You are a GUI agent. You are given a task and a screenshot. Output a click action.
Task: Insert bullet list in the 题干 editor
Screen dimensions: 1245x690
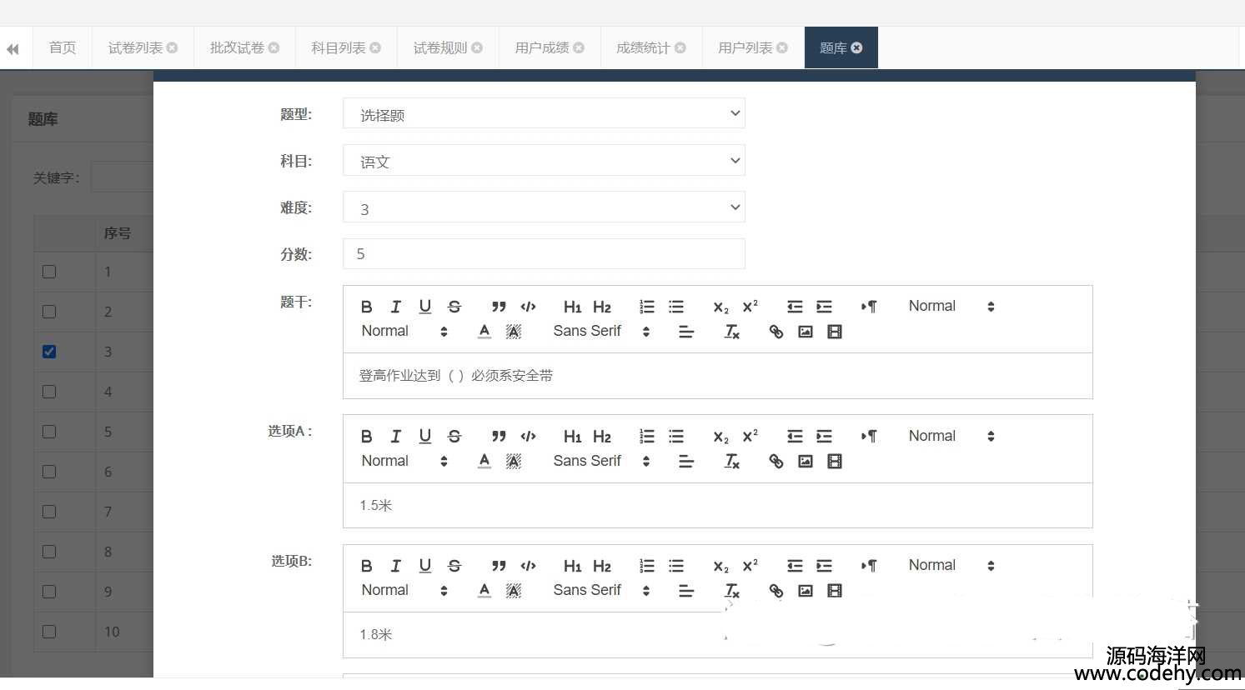676,307
